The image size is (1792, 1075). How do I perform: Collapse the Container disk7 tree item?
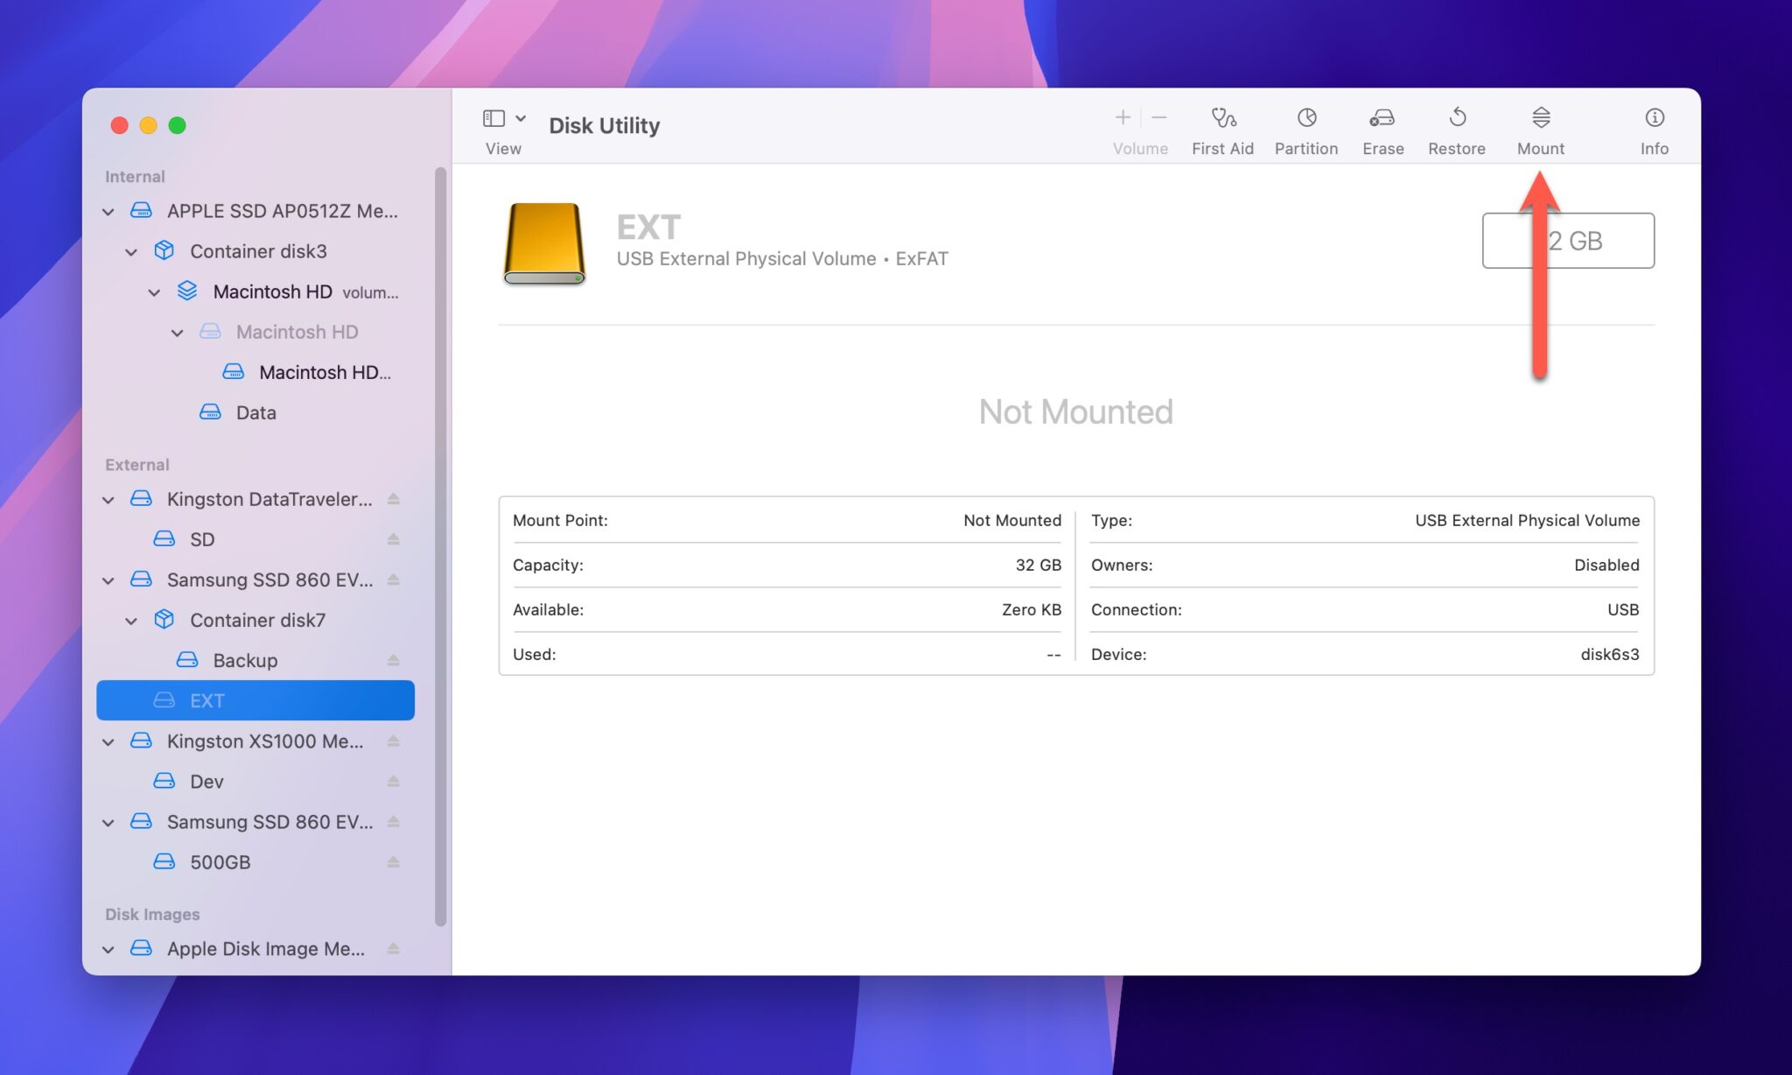[x=131, y=620]
